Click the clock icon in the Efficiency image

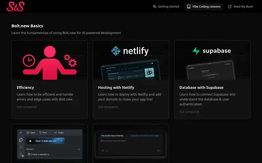[29, 61]
